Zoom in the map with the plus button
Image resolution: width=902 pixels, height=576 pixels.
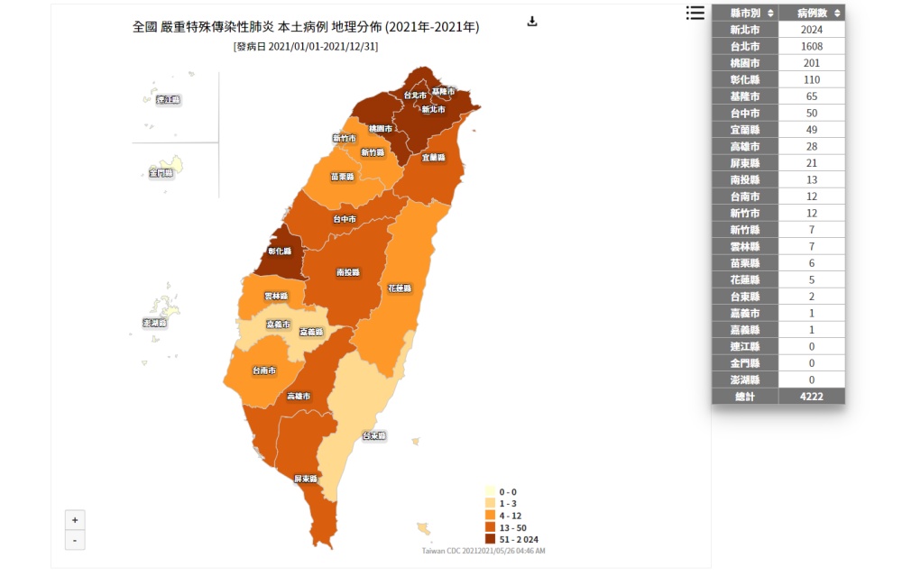pyautogui.click(x=75, y=520)
